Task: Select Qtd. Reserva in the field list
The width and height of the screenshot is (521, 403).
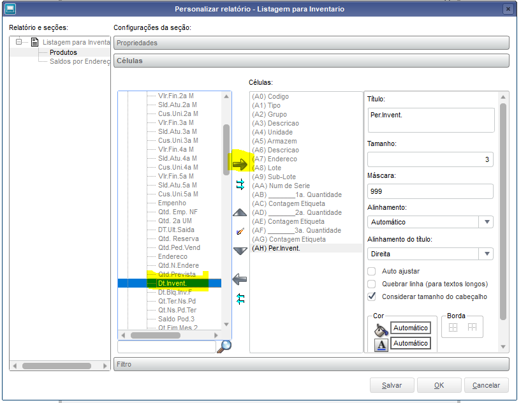Action: coord(179,239)
